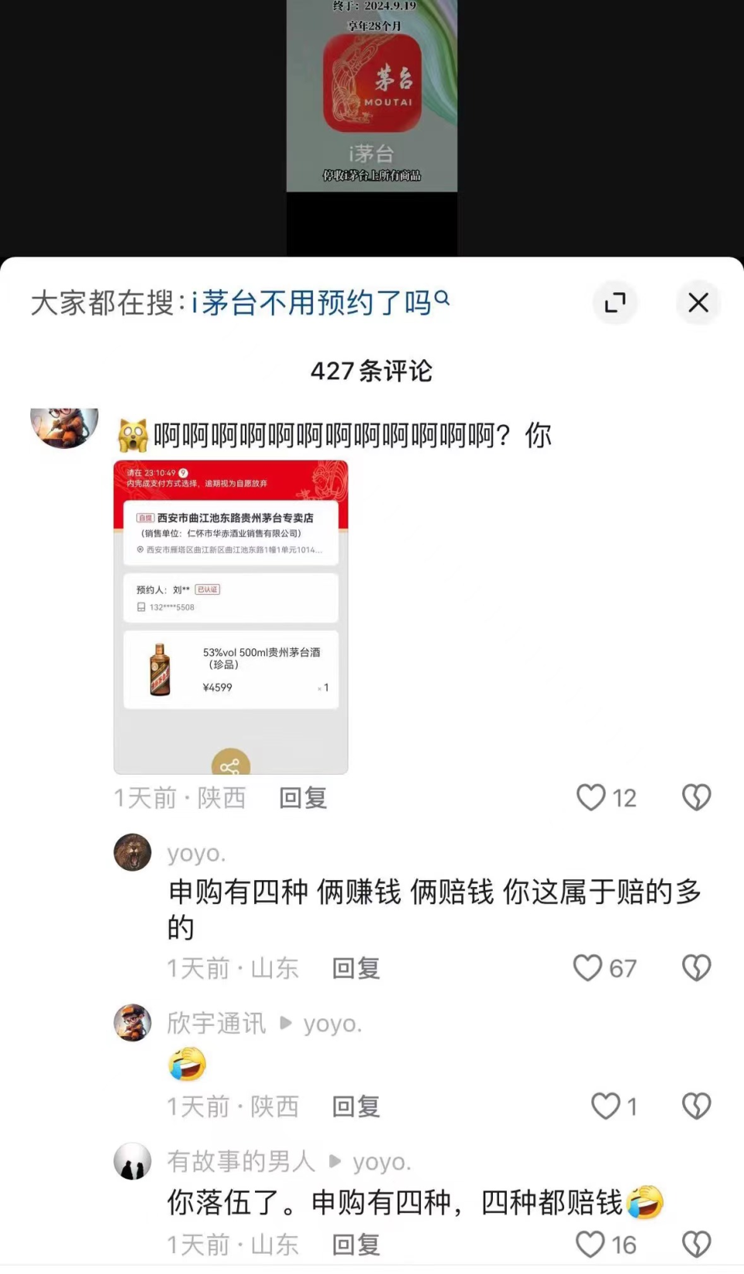Like 欣宇通讯's laughing emoji reply
The width and height of the screenshot is (744, 1274).
[x=606, y=1107]
